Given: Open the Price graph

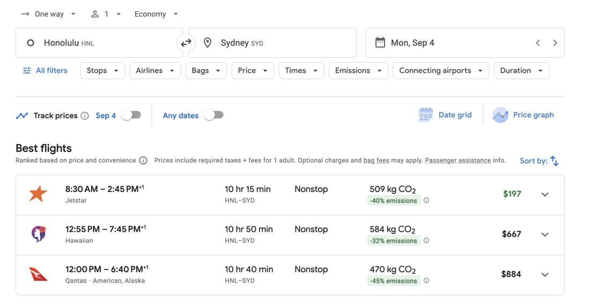Looking at the screenshot, I should click(523, 115).
